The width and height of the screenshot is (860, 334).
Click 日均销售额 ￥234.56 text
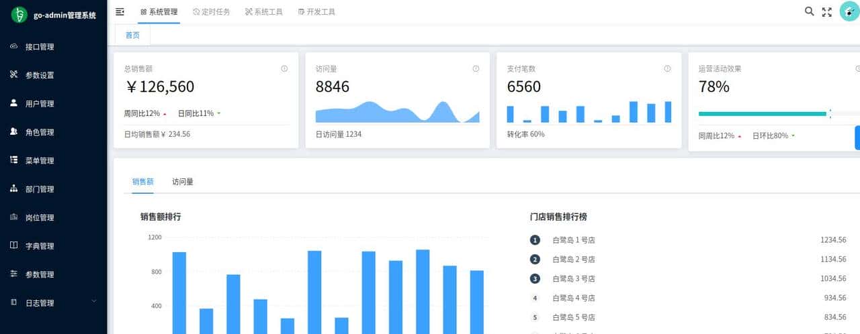tap(157, 134)
